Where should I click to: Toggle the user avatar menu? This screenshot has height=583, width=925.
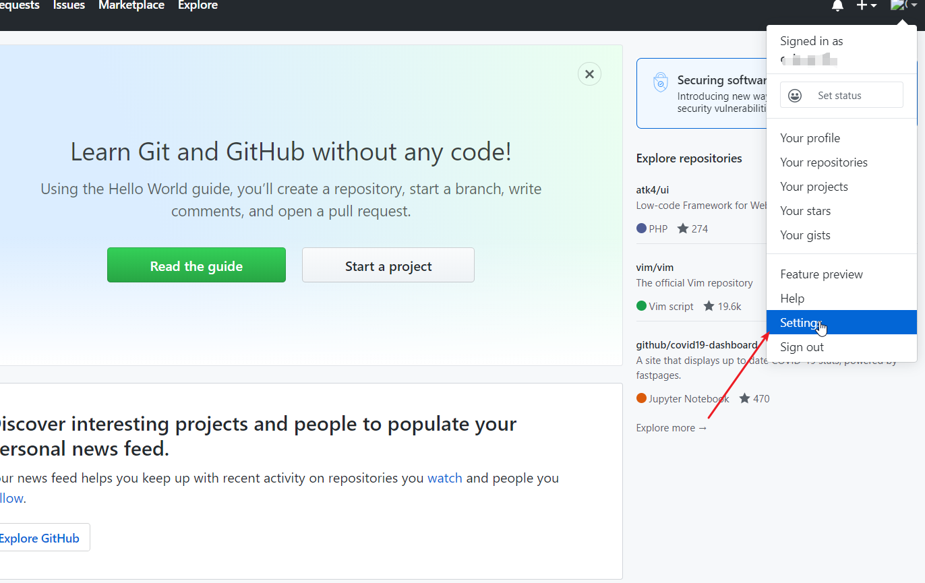[903, 5]
